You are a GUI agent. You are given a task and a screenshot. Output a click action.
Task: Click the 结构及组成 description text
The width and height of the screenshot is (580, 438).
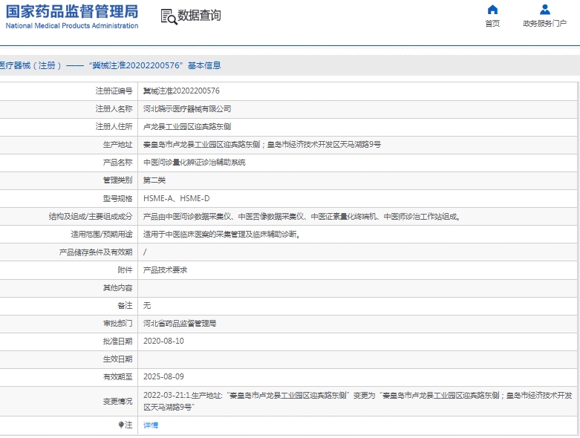point(302,217)
